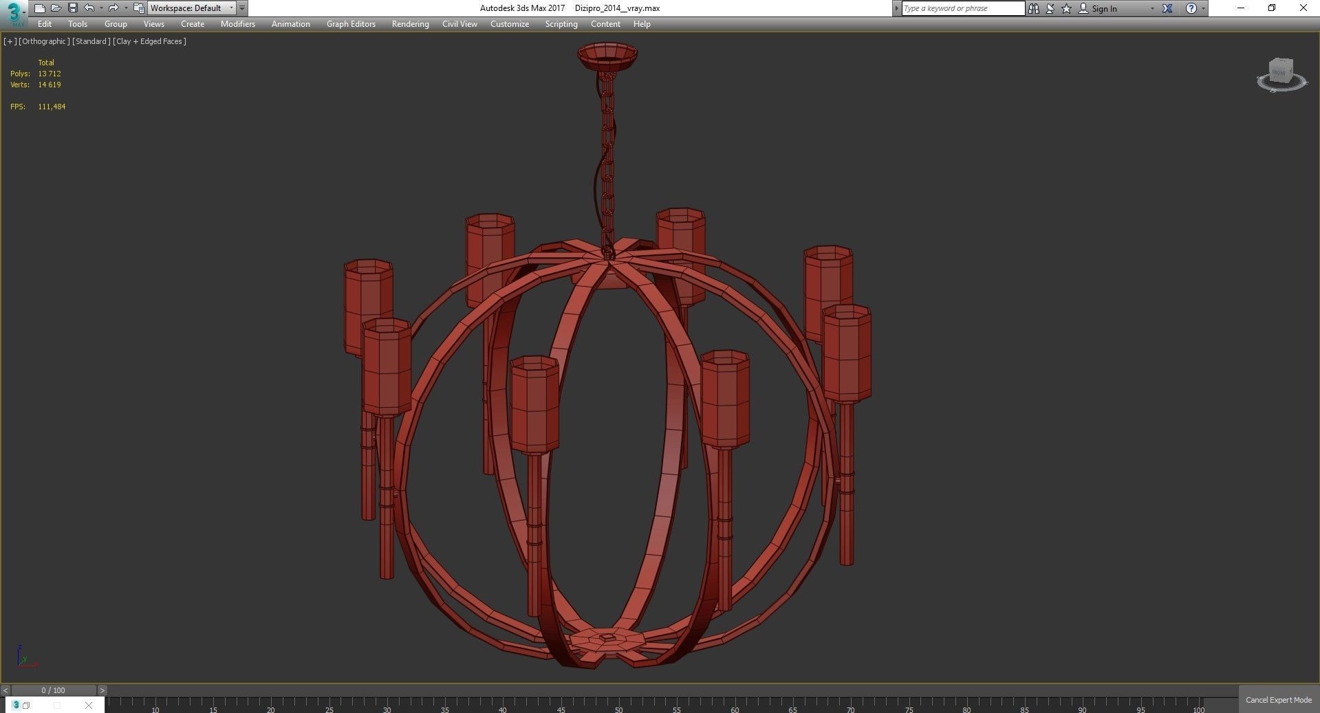Click the Verts count 14 619
1320x713 pixels.
(x=50, y=85)
